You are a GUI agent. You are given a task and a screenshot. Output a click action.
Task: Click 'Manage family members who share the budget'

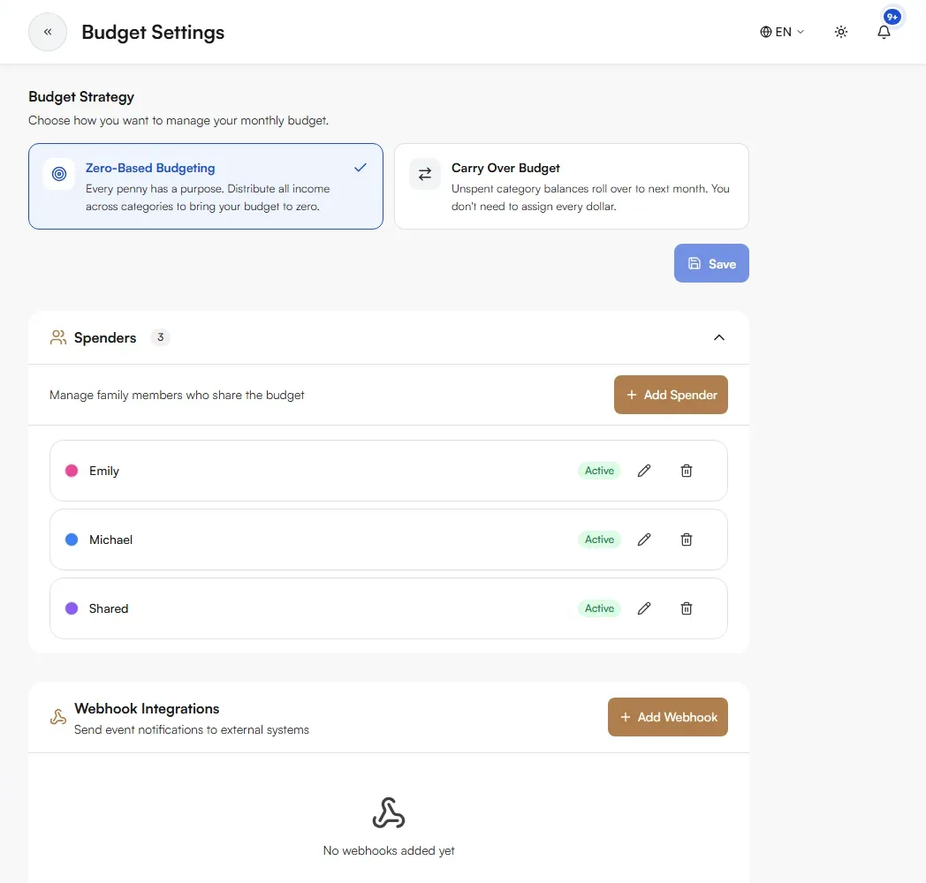pyautogui.click(x=177, y=395)
